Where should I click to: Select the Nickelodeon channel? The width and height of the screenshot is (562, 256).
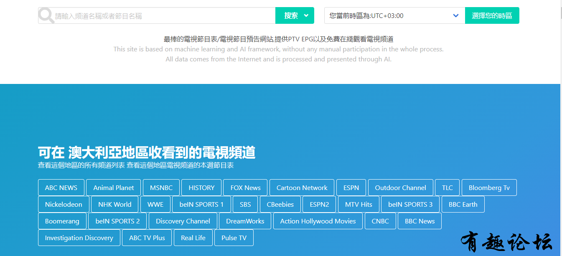tap(64, 204)
